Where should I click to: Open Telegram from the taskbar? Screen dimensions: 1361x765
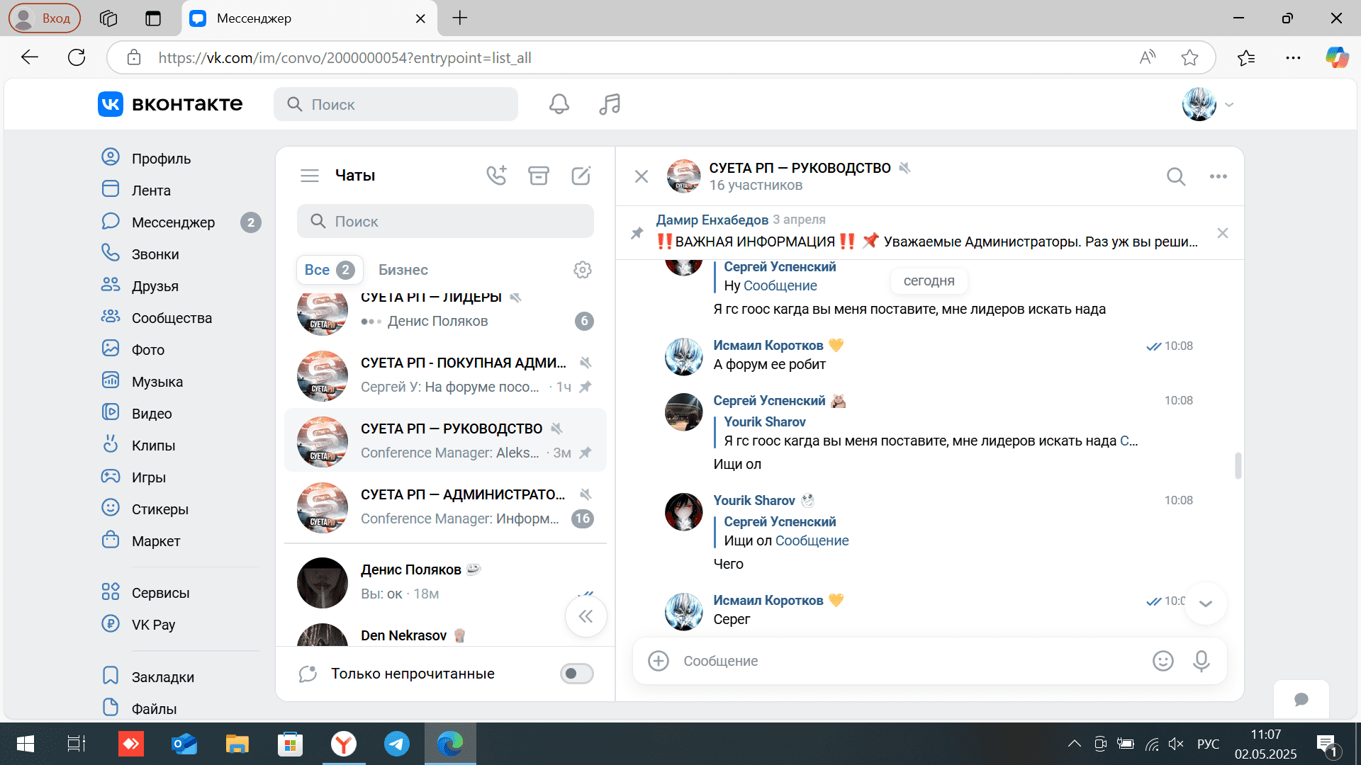point(396,744)
